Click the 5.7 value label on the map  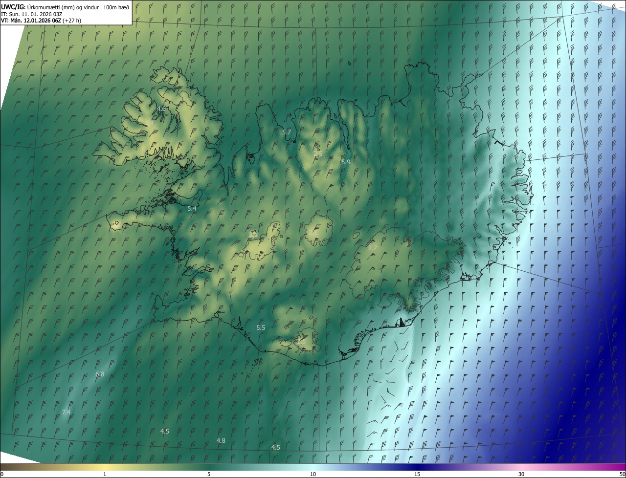tap(287, 132)
